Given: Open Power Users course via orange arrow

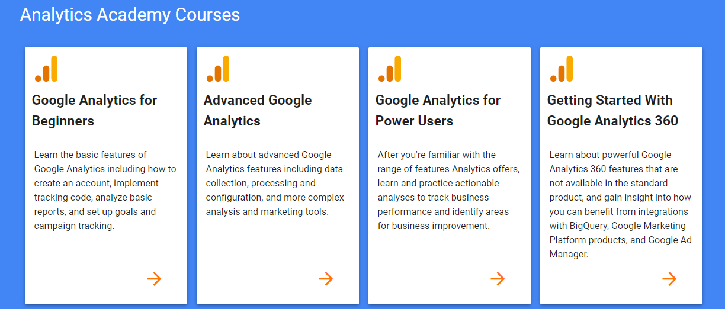Looking at the screenshot, I should [x=498, y=279].
